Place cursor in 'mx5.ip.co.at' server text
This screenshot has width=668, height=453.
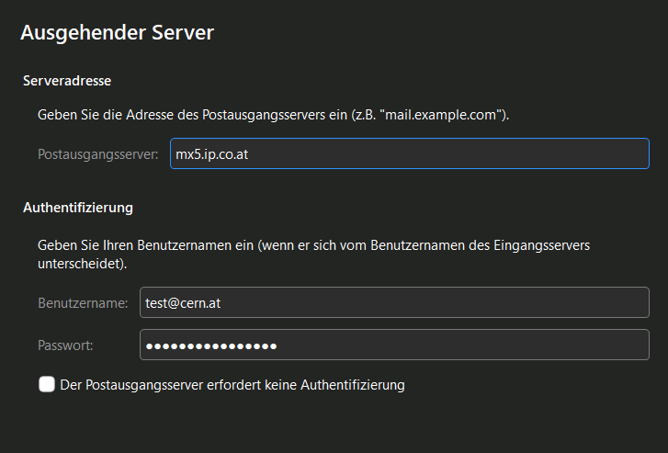[x=211, y=154]
